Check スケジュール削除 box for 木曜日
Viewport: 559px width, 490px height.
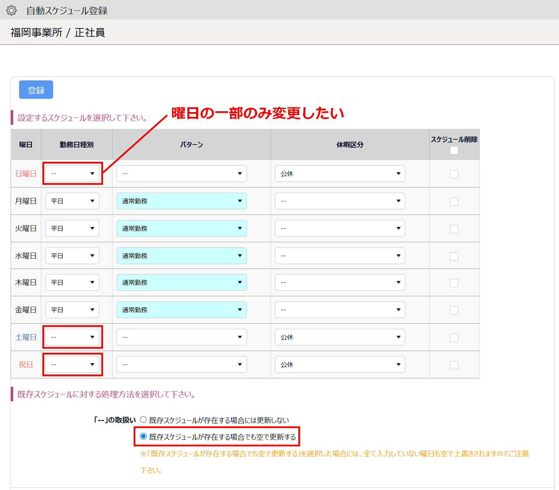[x=454, y=283]
